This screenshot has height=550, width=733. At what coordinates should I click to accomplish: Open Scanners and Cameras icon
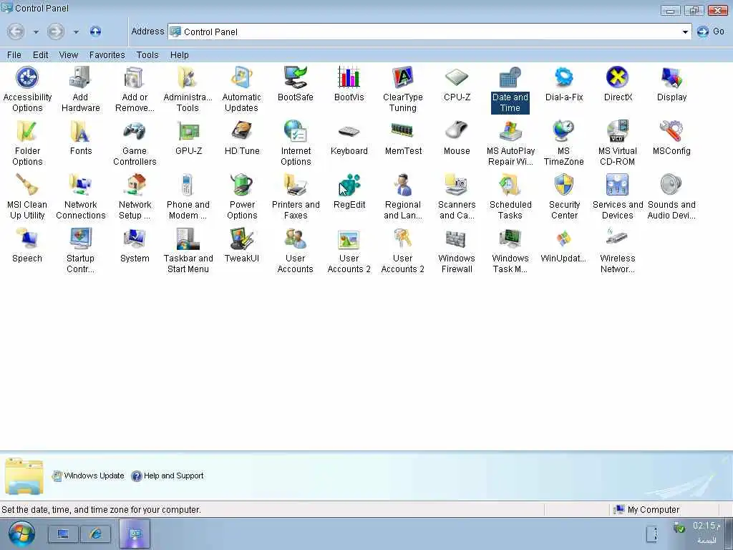[456, 185]
